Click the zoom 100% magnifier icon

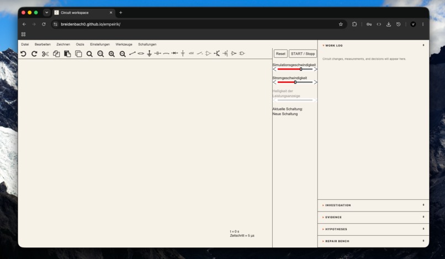click(100, 54)
